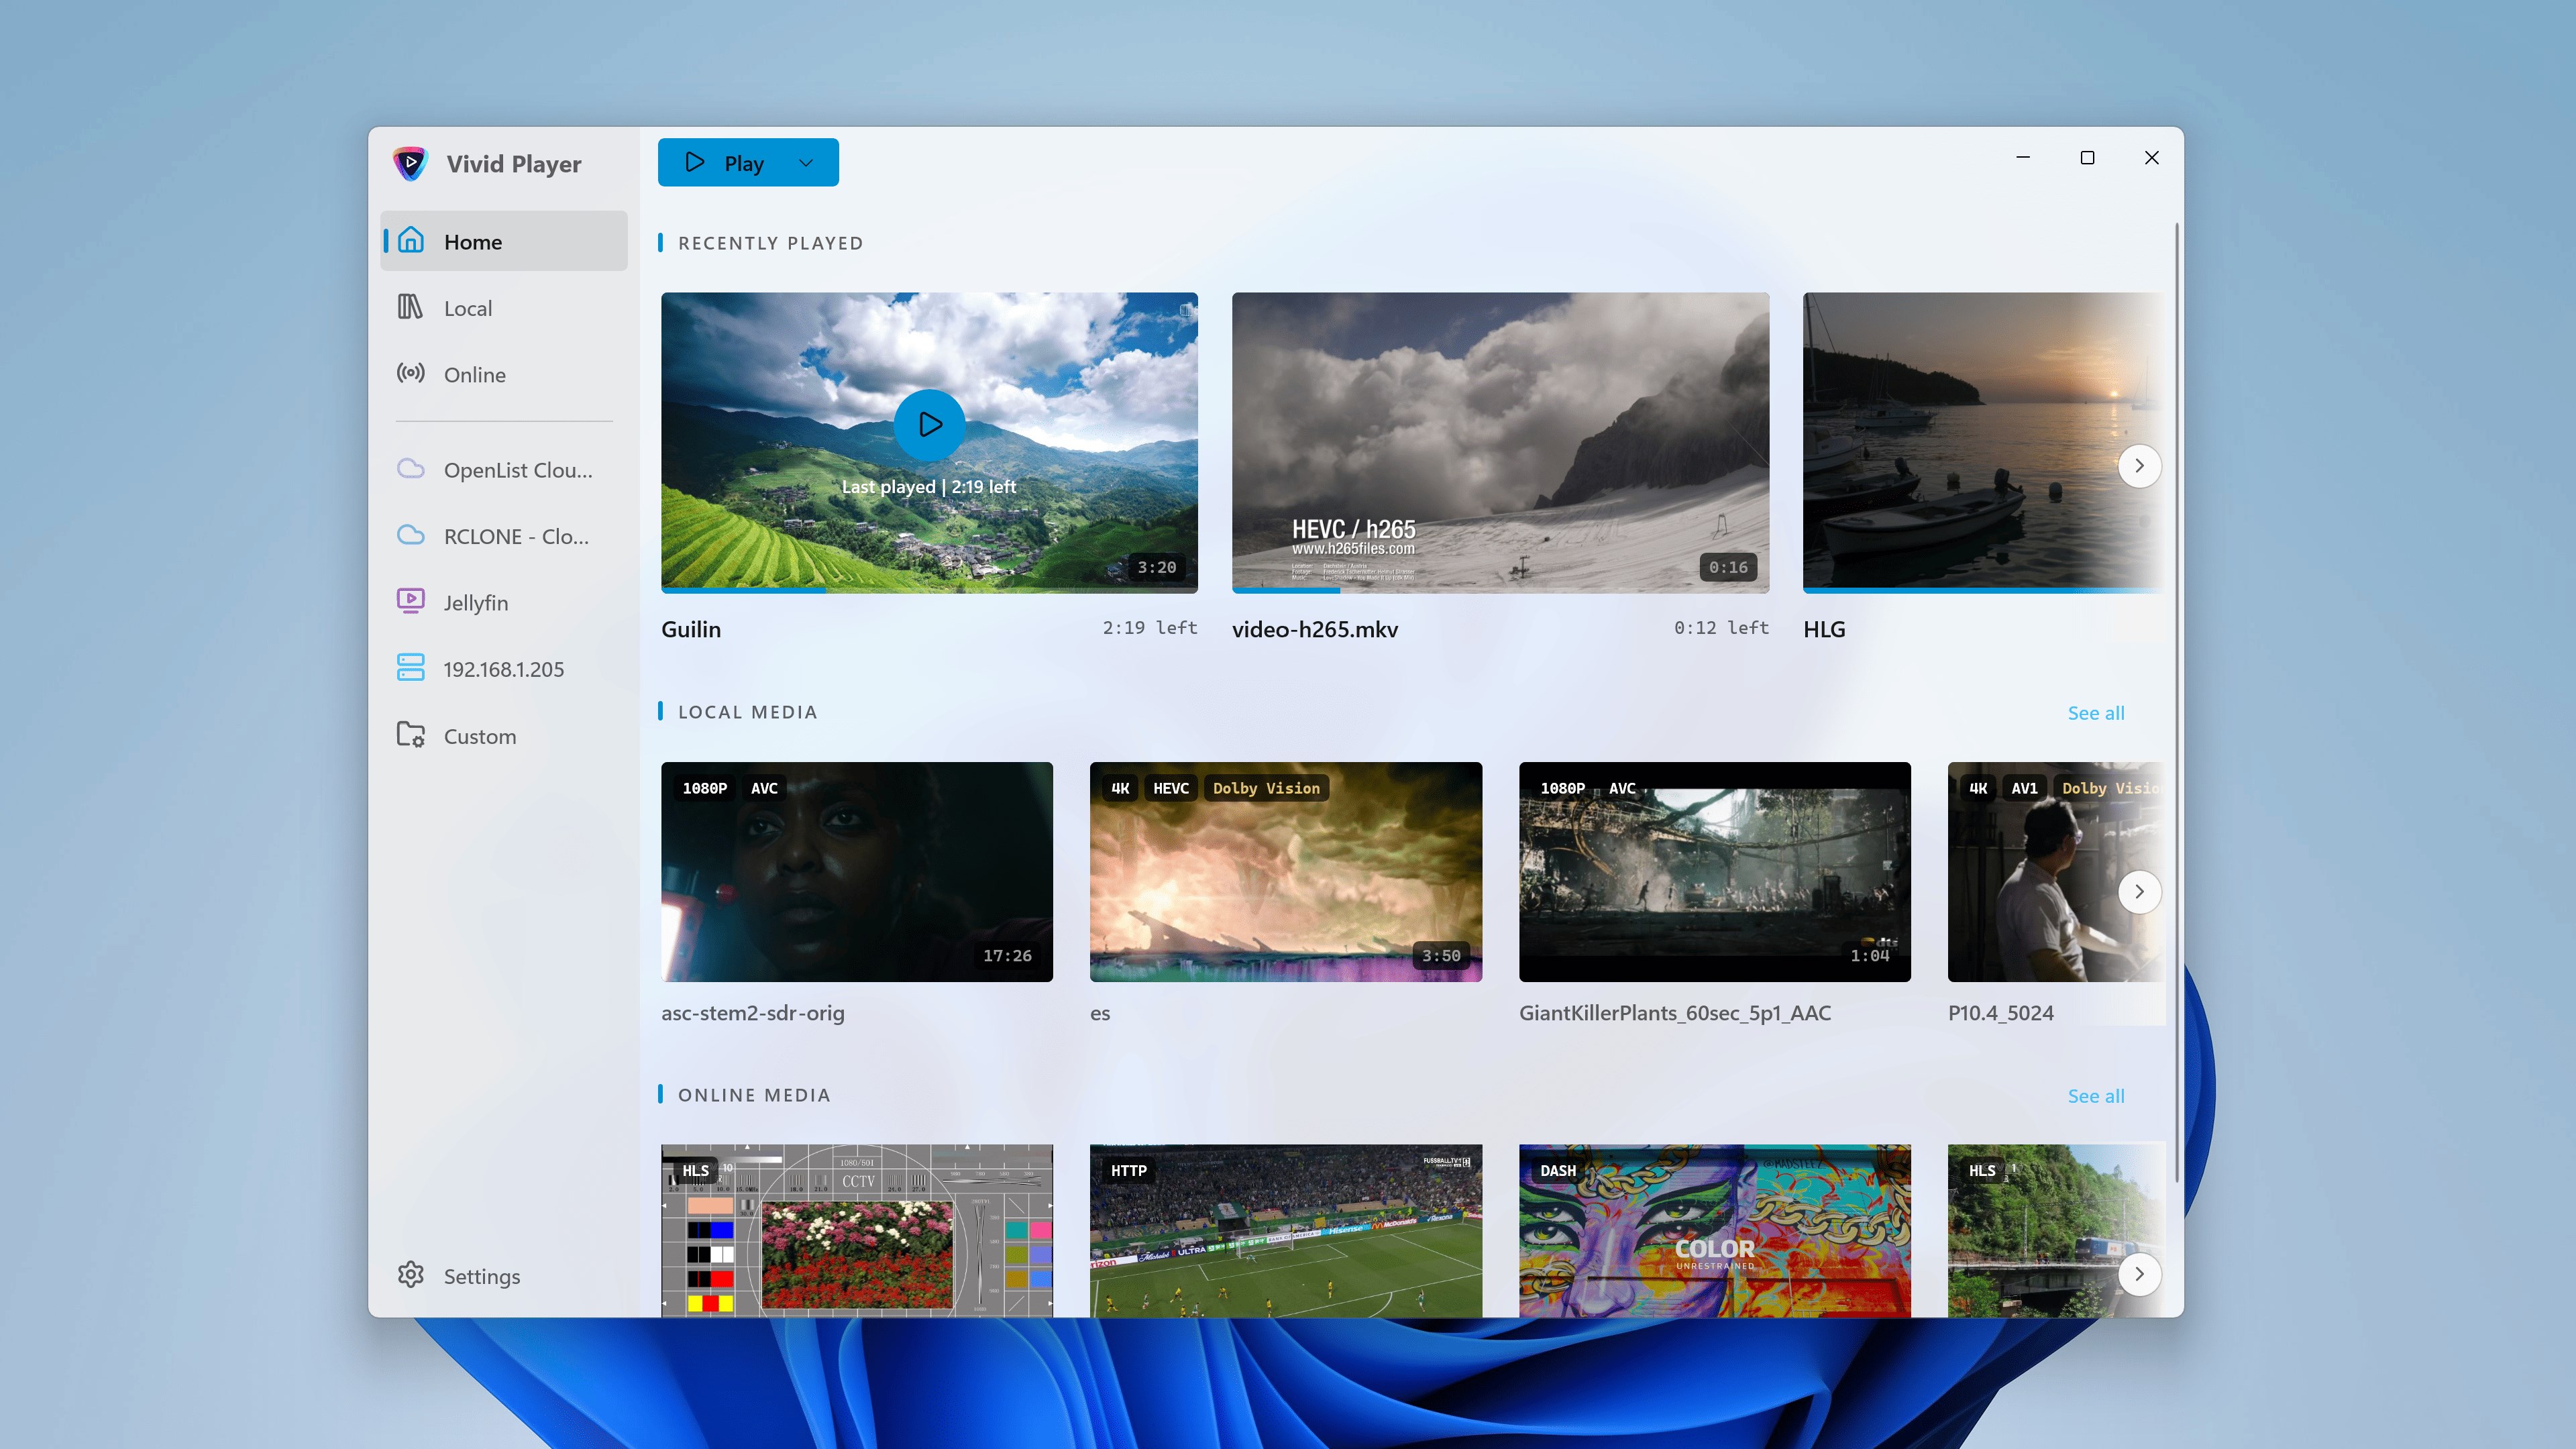The width and height of the screenshot is (2576, 1449).
Task: Click the video-h265.mkv title
Action: coord(1315,629)
